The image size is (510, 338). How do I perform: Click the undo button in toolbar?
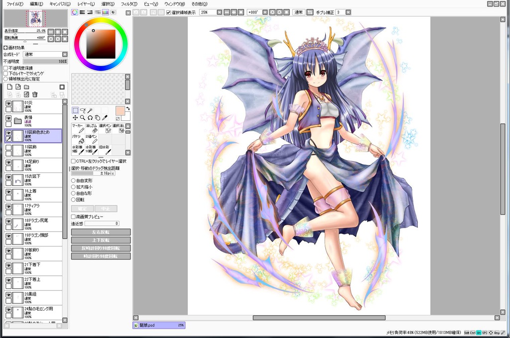click(x=136, y=12)
